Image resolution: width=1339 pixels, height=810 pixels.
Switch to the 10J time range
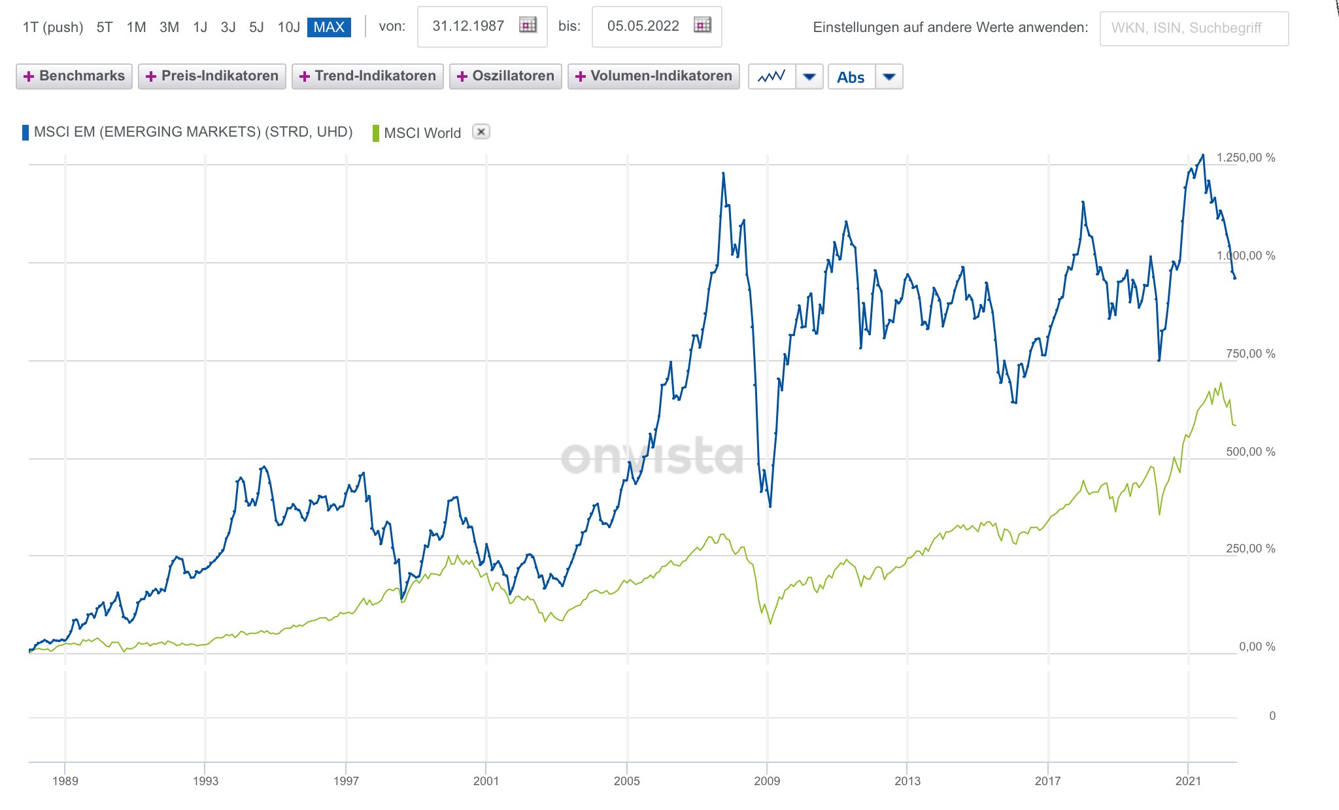(x=288, y=27)
